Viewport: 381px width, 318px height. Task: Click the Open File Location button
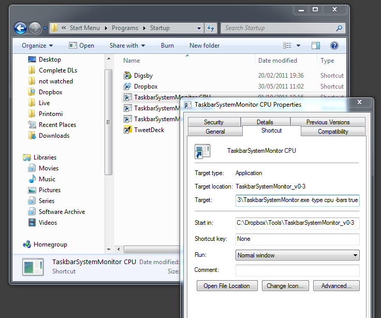[x=226, y=286]
